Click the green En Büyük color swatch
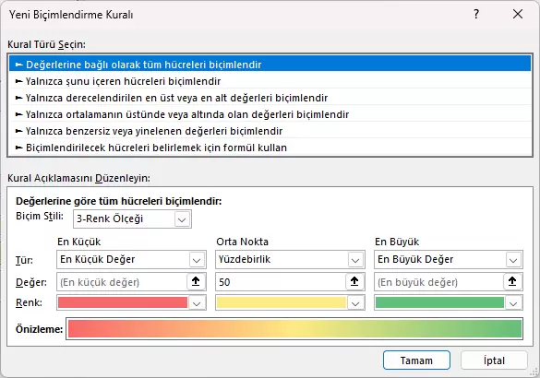 pyautogui.click(x=439, y=302)
